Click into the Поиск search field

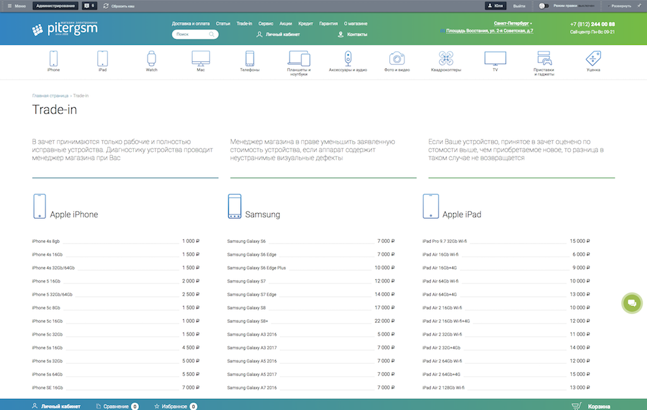click(195, 34)
